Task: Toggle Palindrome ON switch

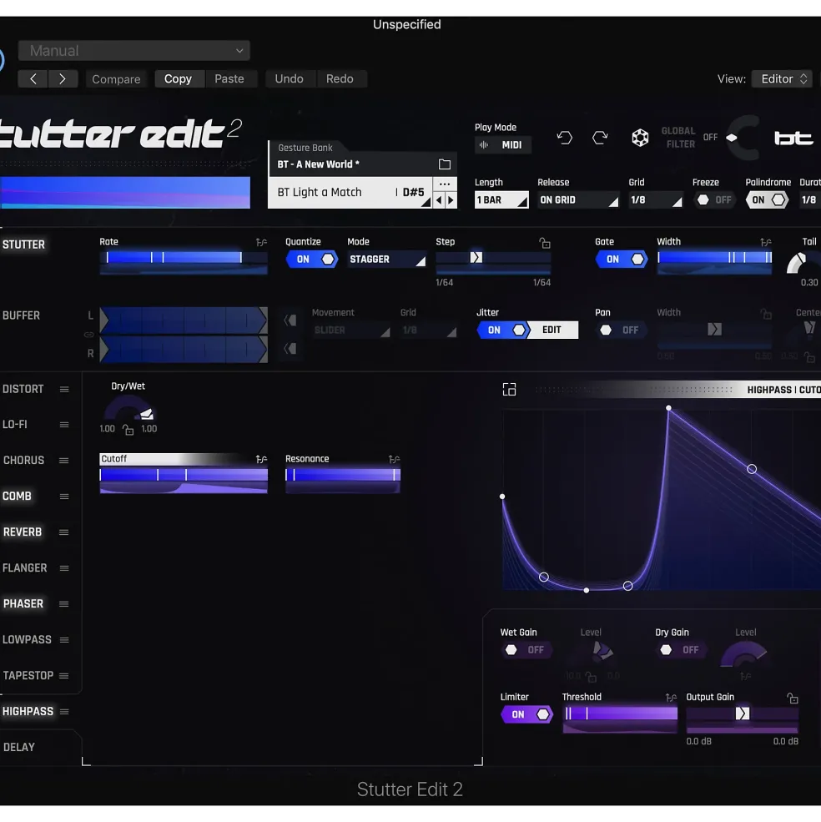Action: [x=767, y=199]
